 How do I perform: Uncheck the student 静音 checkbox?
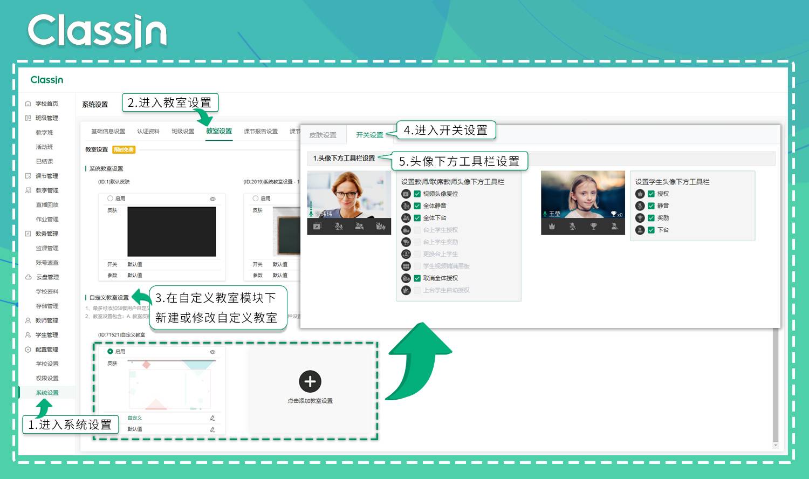(x=651, y=206)
